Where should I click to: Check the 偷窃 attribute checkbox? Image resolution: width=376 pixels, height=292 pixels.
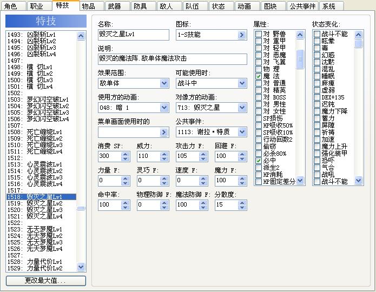point(259,146)
